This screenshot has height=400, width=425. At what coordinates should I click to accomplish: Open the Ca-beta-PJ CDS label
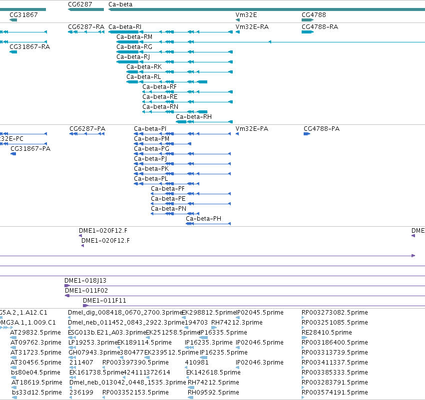click(x=150, y=158)
